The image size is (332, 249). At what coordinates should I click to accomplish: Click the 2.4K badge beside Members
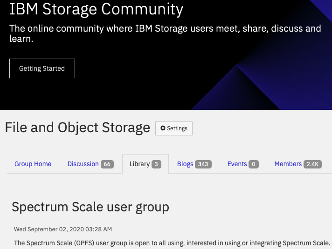[x=312, y=164]
